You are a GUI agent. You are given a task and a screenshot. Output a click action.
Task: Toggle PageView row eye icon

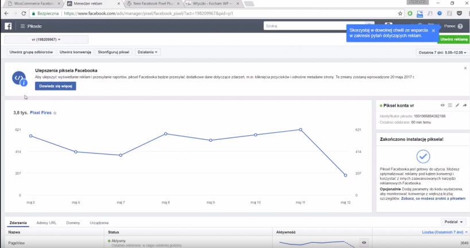click(364, 243)
